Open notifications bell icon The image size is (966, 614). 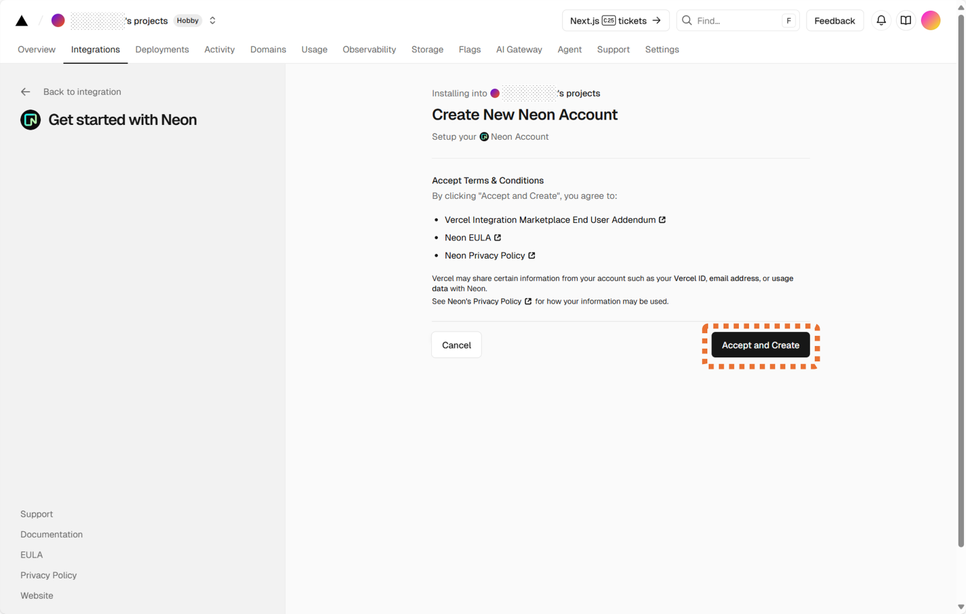tap(881, 21)
